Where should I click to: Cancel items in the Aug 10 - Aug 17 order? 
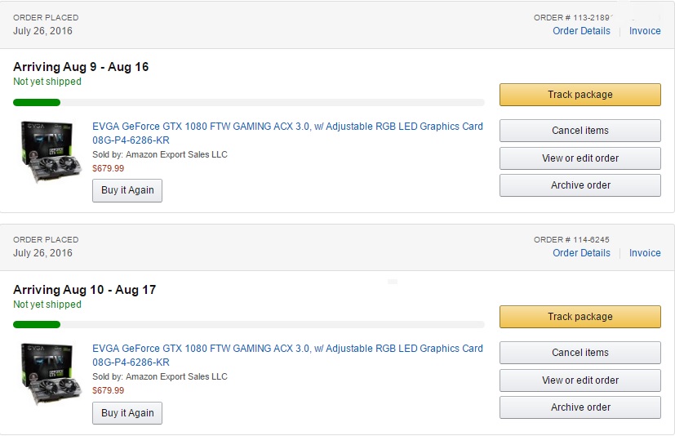pos(580,353)
